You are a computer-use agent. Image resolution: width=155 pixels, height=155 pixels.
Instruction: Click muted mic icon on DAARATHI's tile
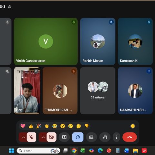pos(149,71)
